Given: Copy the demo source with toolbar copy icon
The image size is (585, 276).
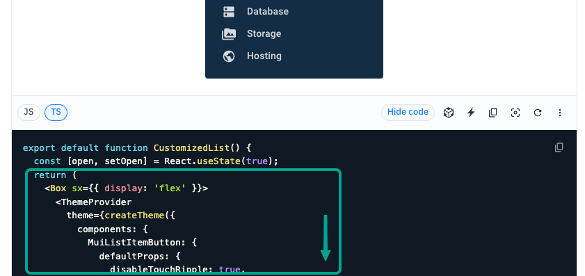Looking at the screenshot, I should point(493,112).
